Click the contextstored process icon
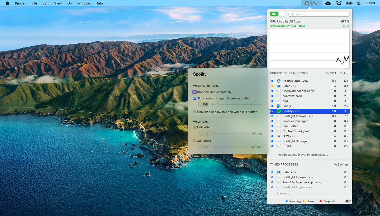380x216 pixels. pos(279,96)
